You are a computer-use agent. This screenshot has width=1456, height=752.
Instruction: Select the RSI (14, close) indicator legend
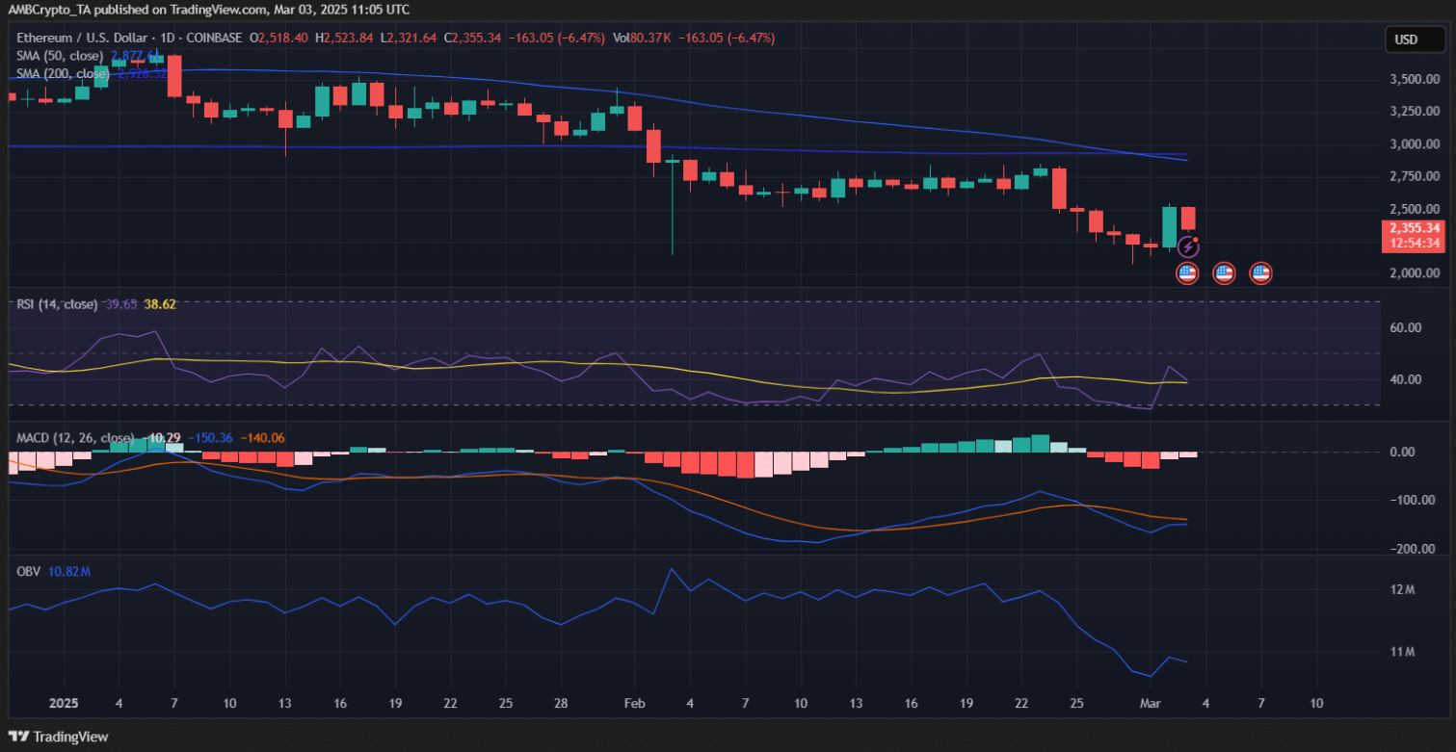click(57, 304)
